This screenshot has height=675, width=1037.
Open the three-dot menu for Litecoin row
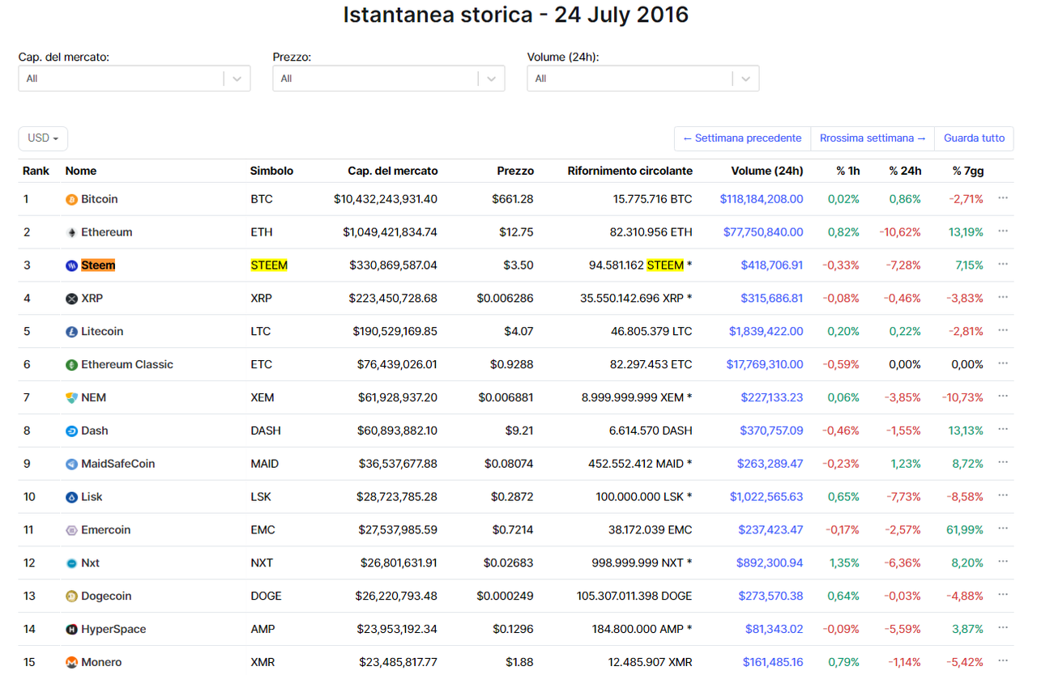pos(1003,330)
